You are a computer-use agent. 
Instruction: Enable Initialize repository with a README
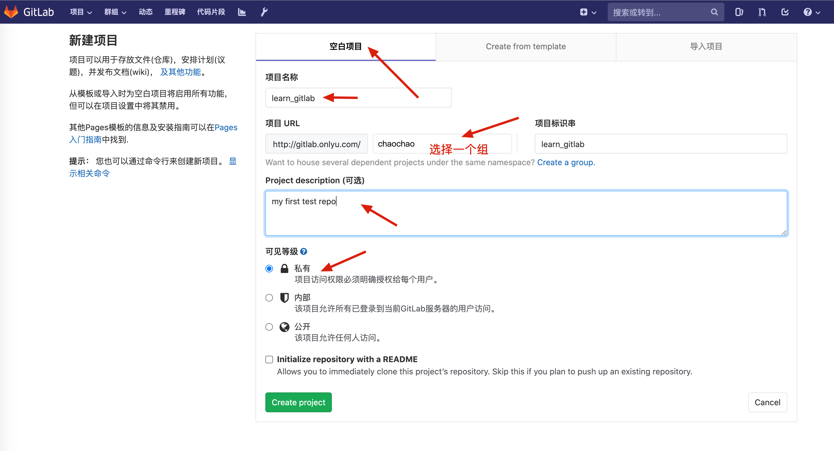coord(269,360)
